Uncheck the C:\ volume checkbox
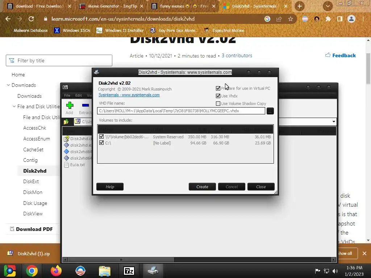This screenshot has width=371, height=278. coord(101,143)
